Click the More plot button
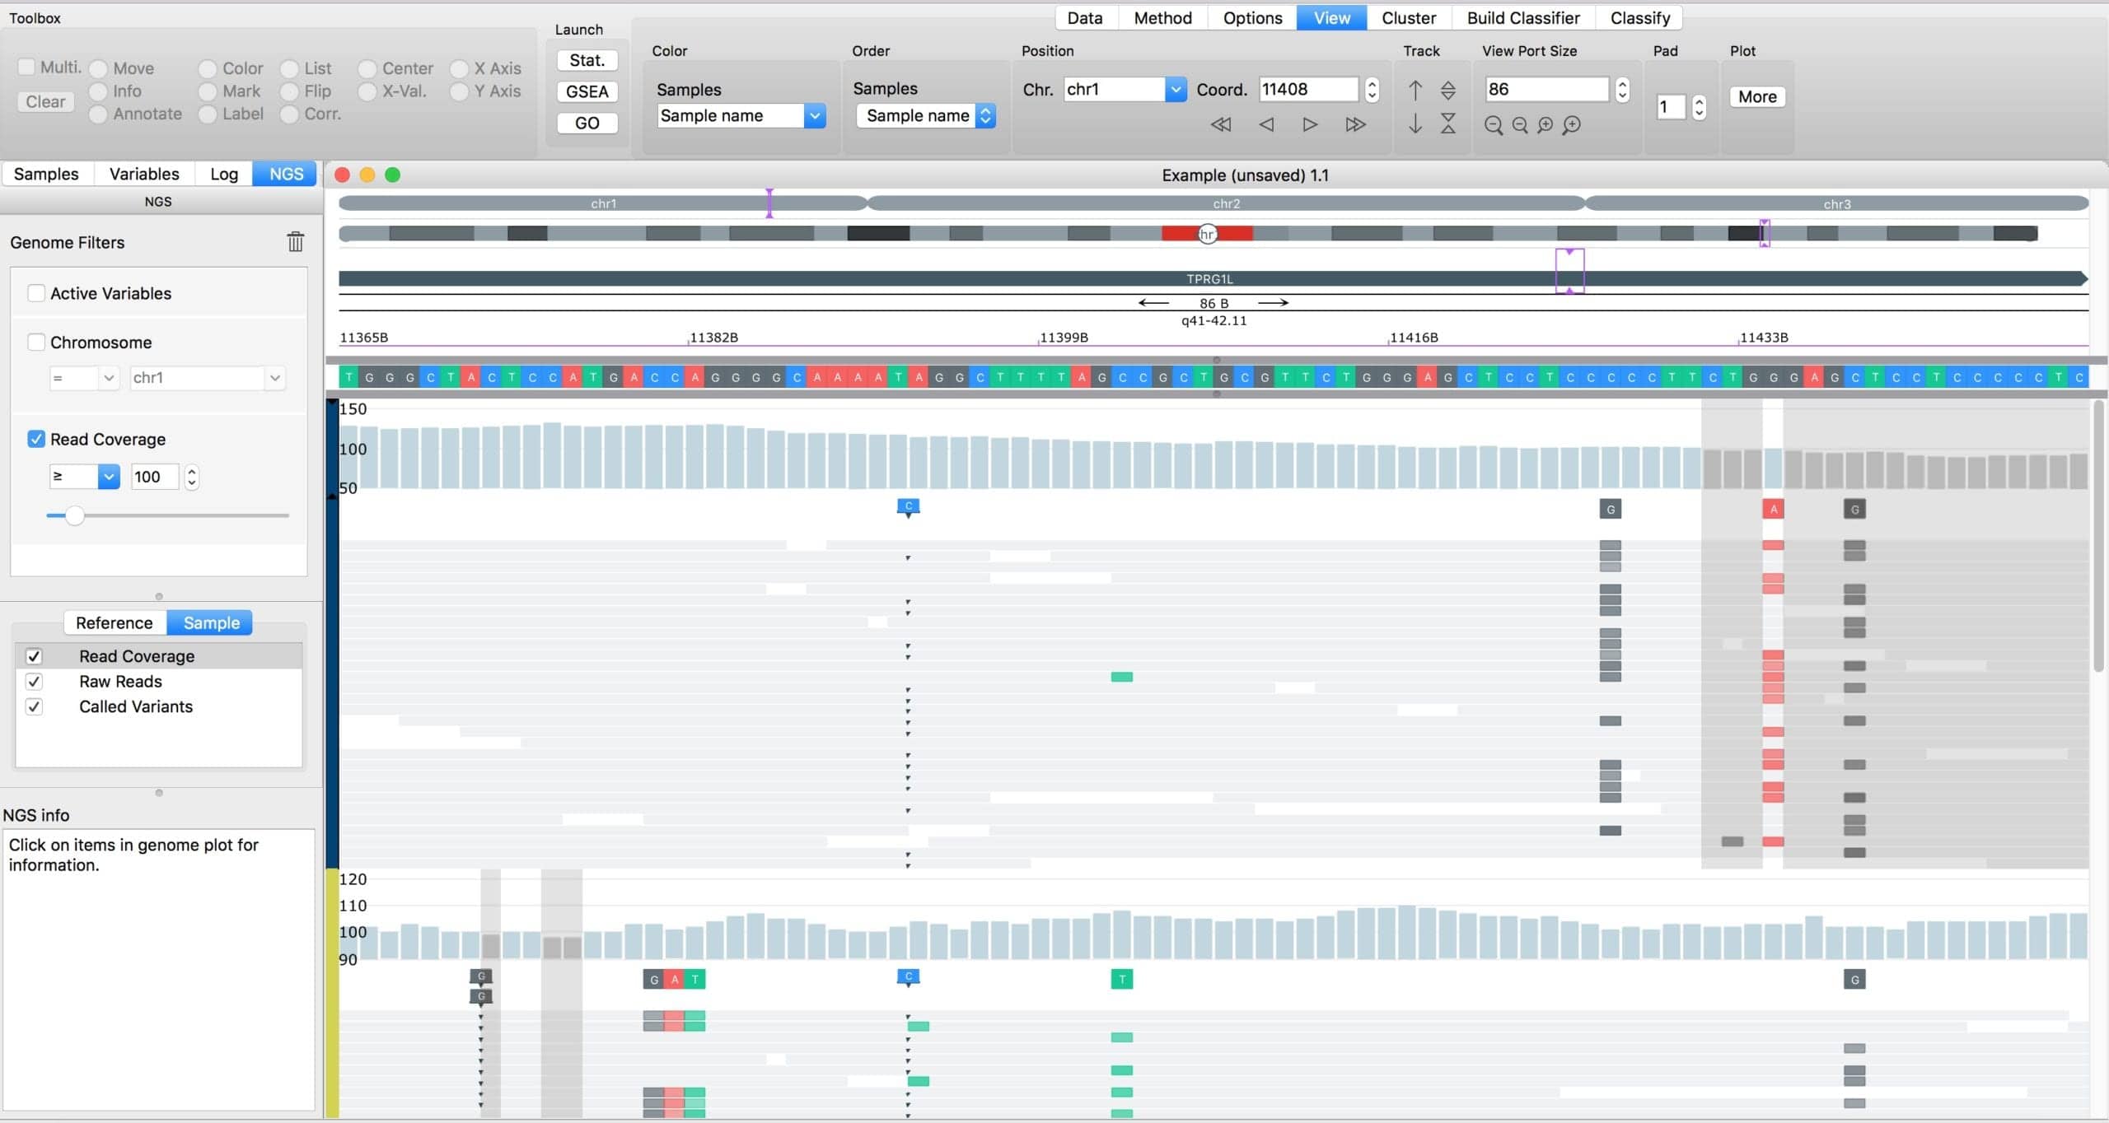Image resolution: width=2109 pixels, height=1123 pixels. 1756,96
